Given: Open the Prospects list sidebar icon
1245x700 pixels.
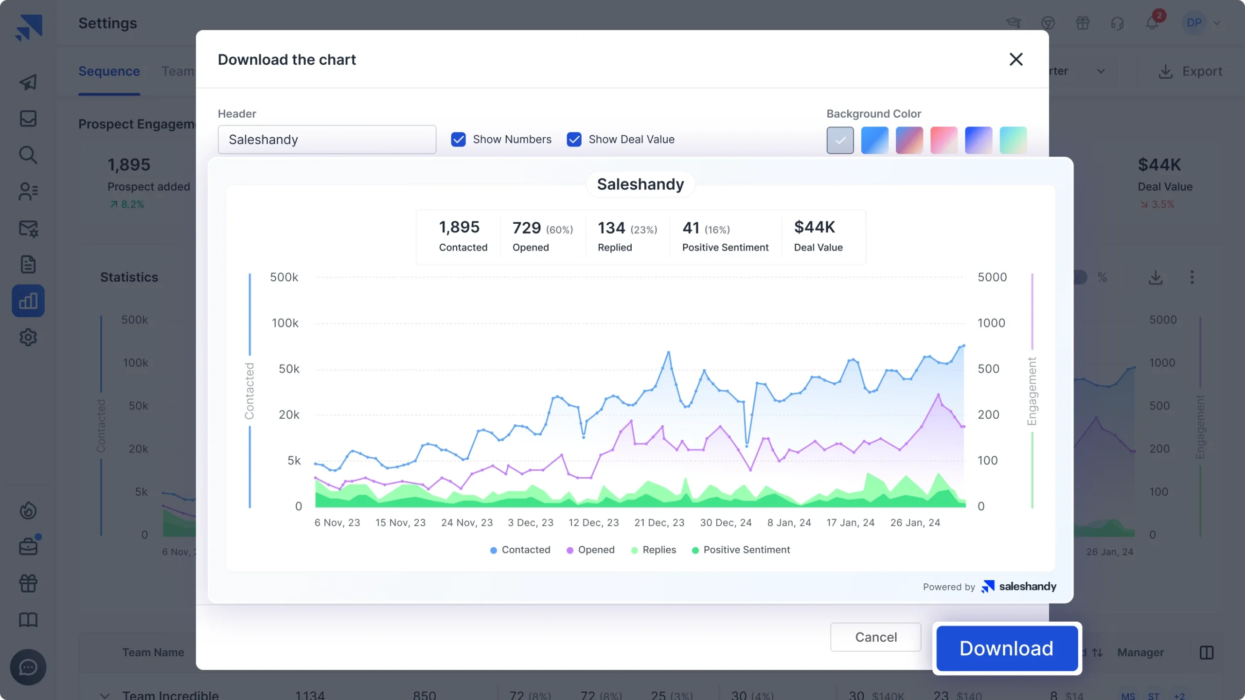Looking at the screenshot, I should [x=28, y=191].
